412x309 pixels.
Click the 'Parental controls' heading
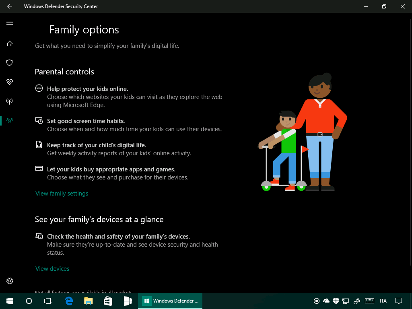point(64,72)
